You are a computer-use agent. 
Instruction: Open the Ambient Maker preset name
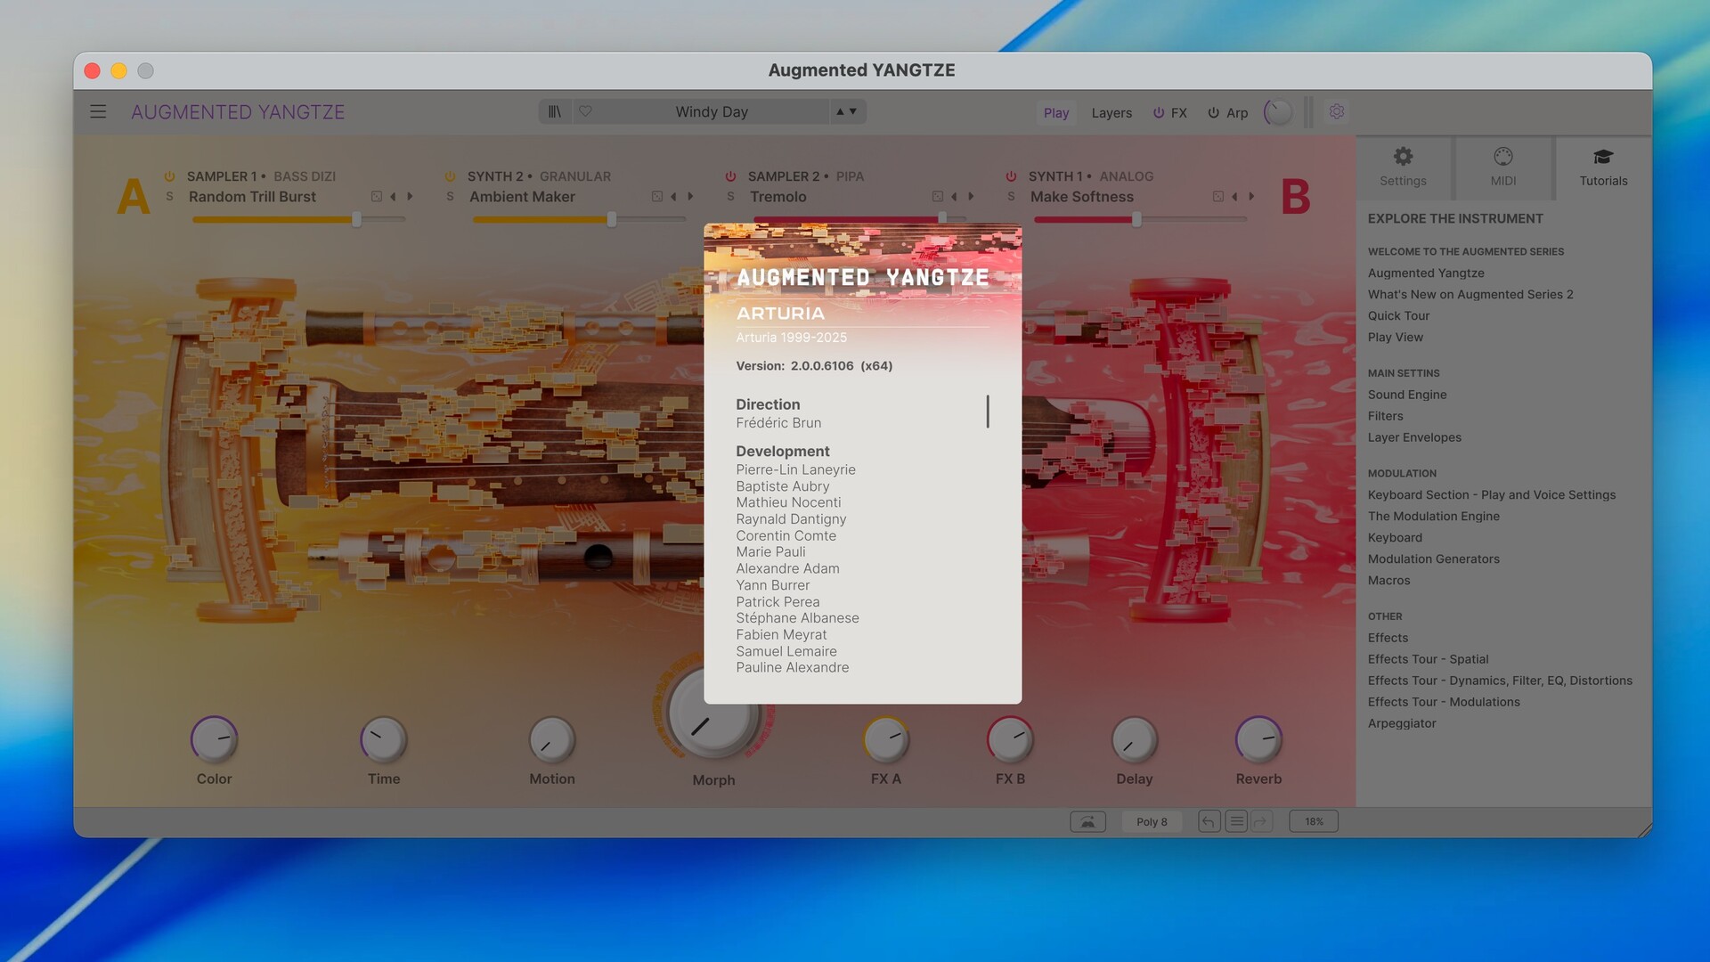[x=522, y=197]
